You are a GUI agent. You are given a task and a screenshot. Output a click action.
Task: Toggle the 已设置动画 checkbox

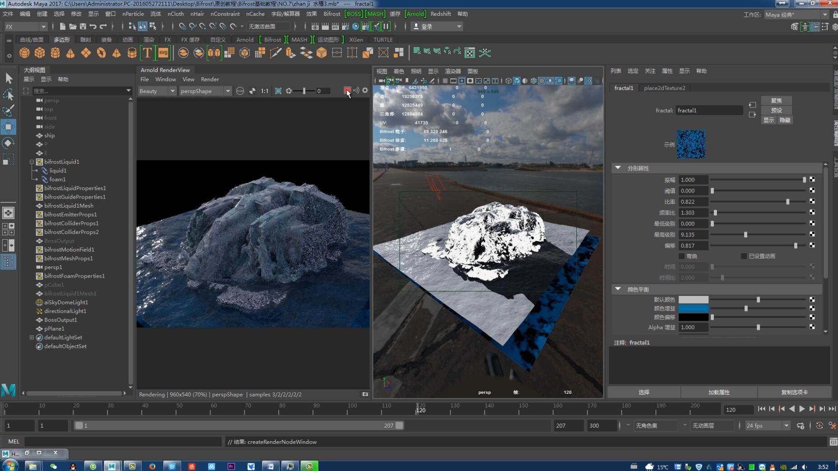[x=744, y=256]
